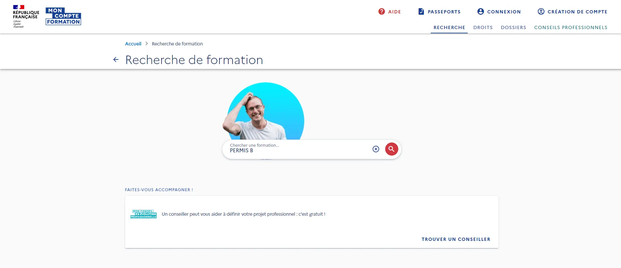Screen dimensions: 621x268
Task: Click the Aide question mark icon
Action: [x=382, y=11]
